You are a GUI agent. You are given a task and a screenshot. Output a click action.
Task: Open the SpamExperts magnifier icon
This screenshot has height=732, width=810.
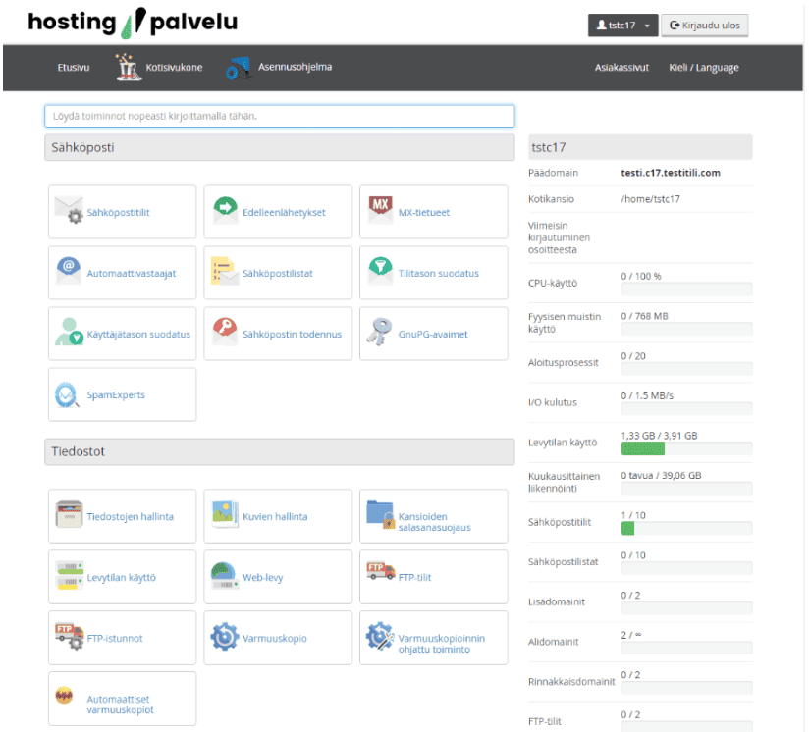tap(67, 394)
